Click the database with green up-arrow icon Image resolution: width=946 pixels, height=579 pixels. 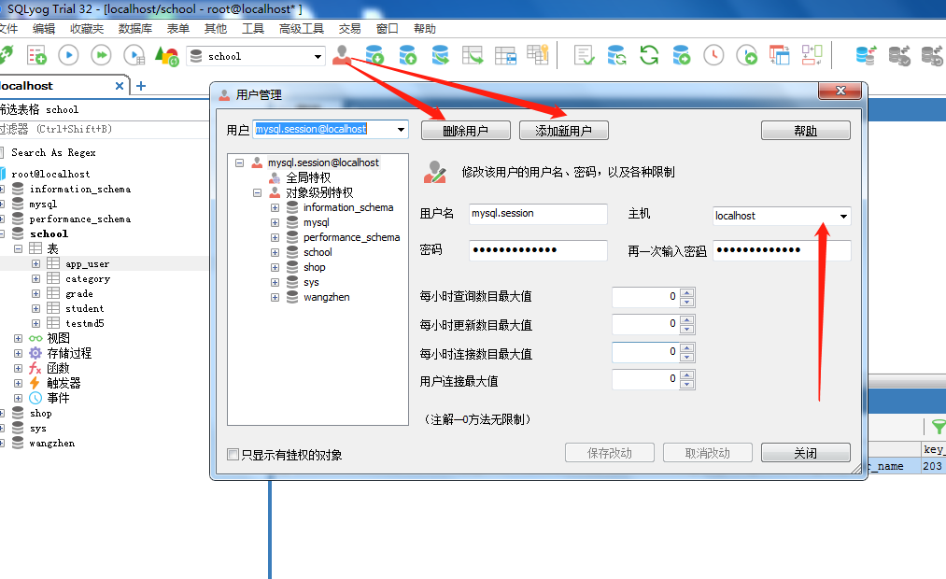pyautogui.click(x=408, y=55)
